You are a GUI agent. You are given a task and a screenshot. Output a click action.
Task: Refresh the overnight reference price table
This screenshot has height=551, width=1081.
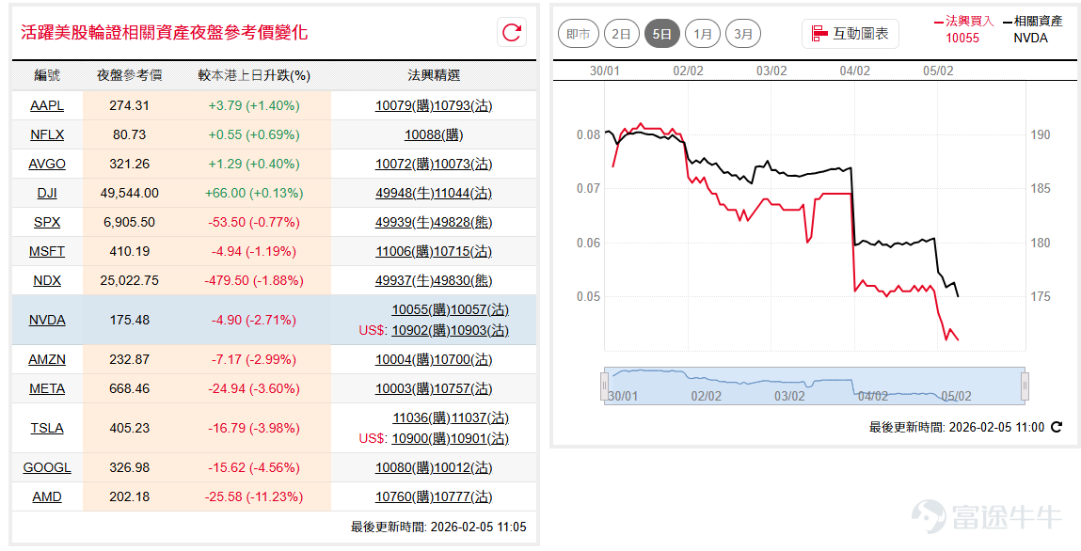[x=512, y=32]
